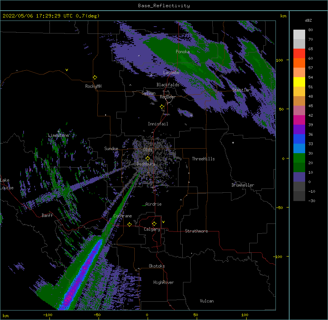Click the asterisk marker east of Innisfail
This screenshot has width=328, height=320.
pos(191,116)
